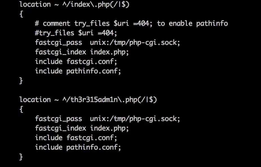Click the second 'location' keyword
This screenshot has height=167, width=261.
[35, 100]
